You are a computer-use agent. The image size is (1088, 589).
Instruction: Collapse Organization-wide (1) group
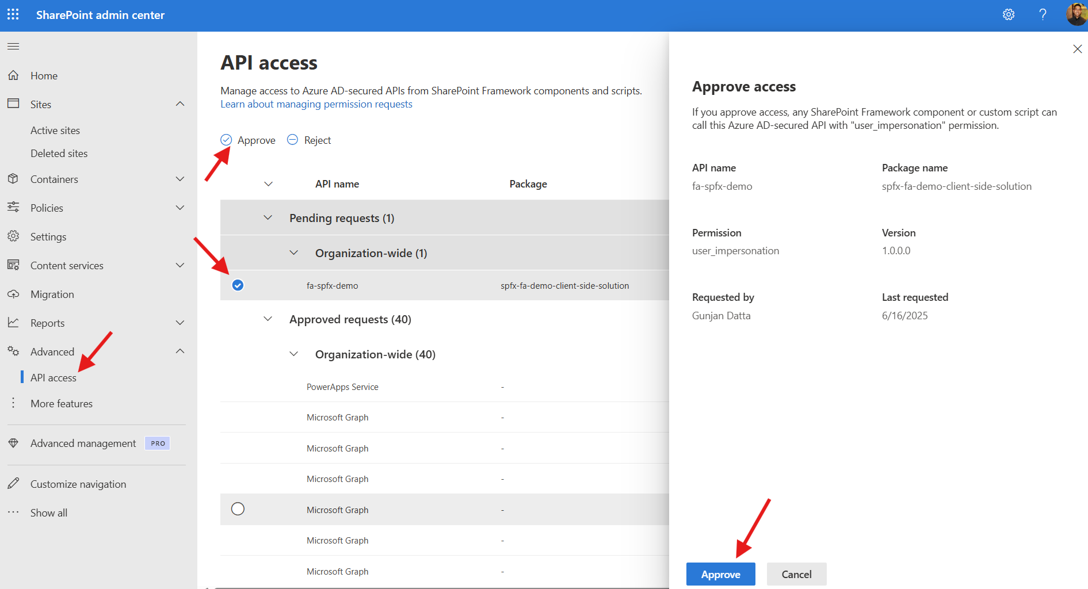coord(293,253)
